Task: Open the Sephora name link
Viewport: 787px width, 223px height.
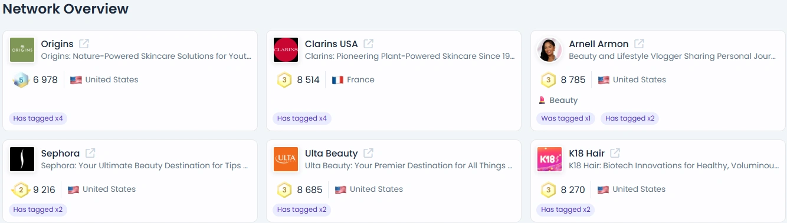Action: [60, 154]
